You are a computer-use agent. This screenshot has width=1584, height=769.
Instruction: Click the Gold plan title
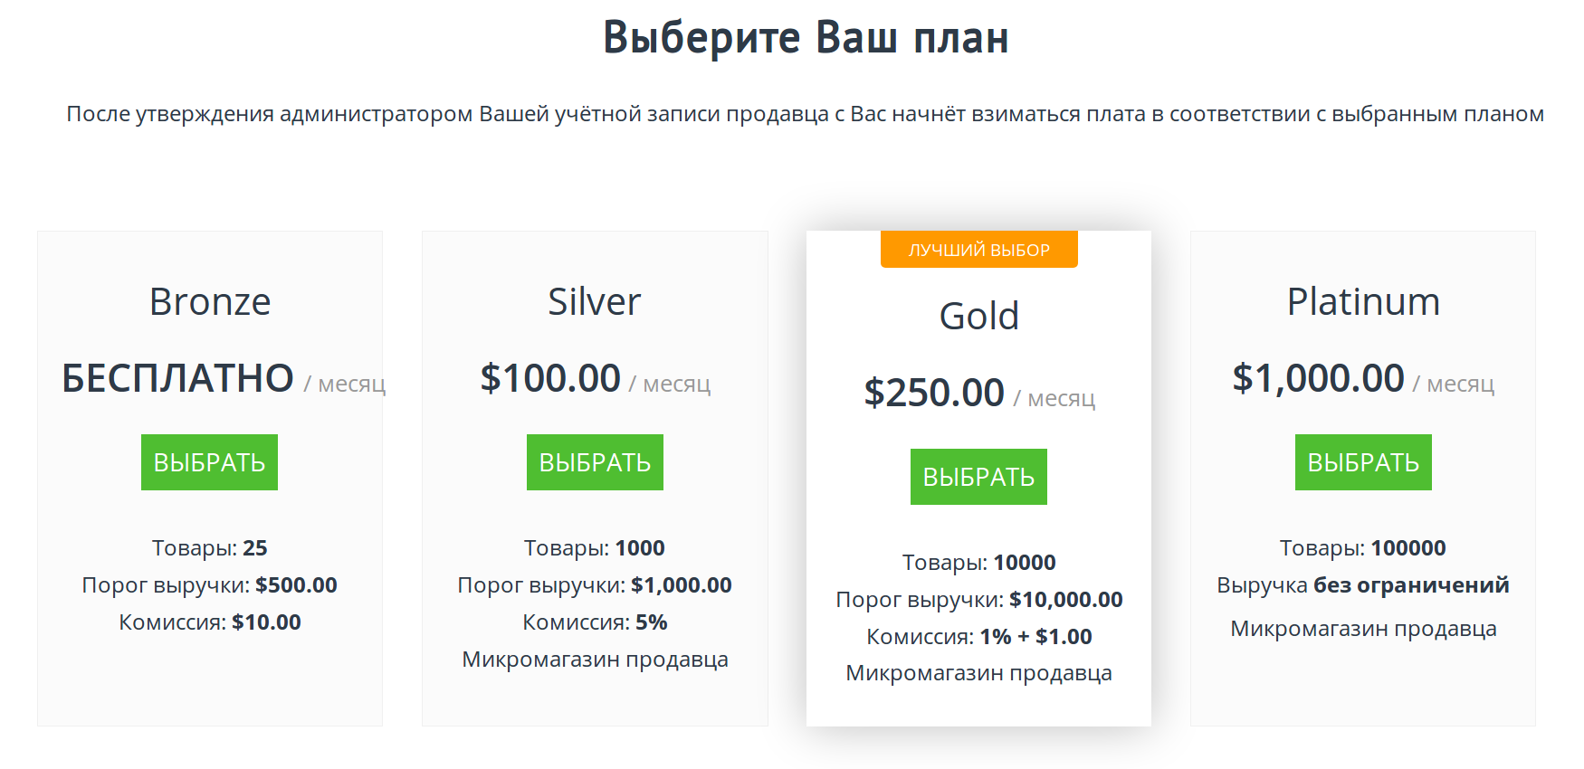coord(979,316)
